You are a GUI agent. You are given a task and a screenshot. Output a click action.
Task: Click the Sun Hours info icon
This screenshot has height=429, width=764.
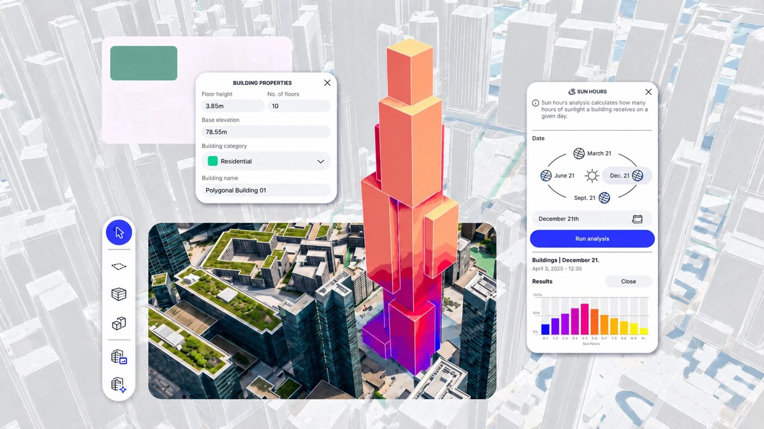pos(536,103)
